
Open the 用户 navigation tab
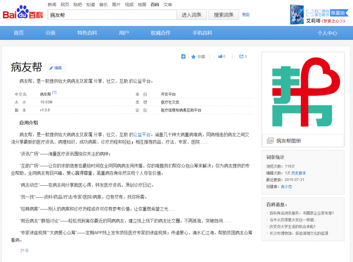(124, 33)
